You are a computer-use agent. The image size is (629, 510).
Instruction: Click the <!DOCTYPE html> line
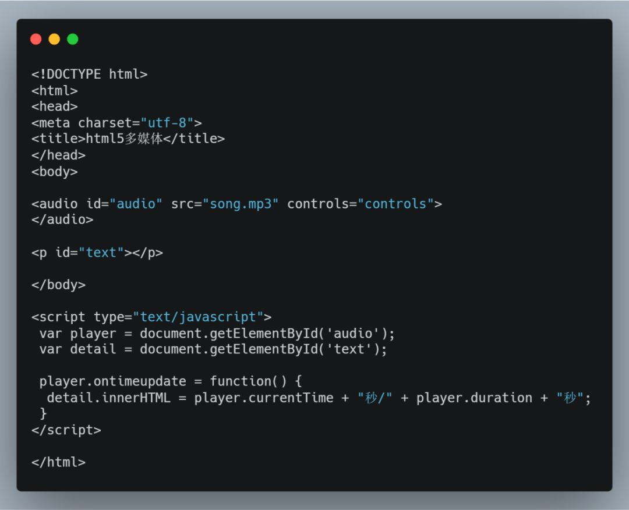pyautogui.click(x=89, y=75)
